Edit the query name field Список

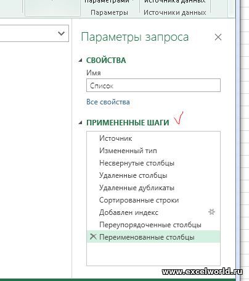tap(153, 85)
